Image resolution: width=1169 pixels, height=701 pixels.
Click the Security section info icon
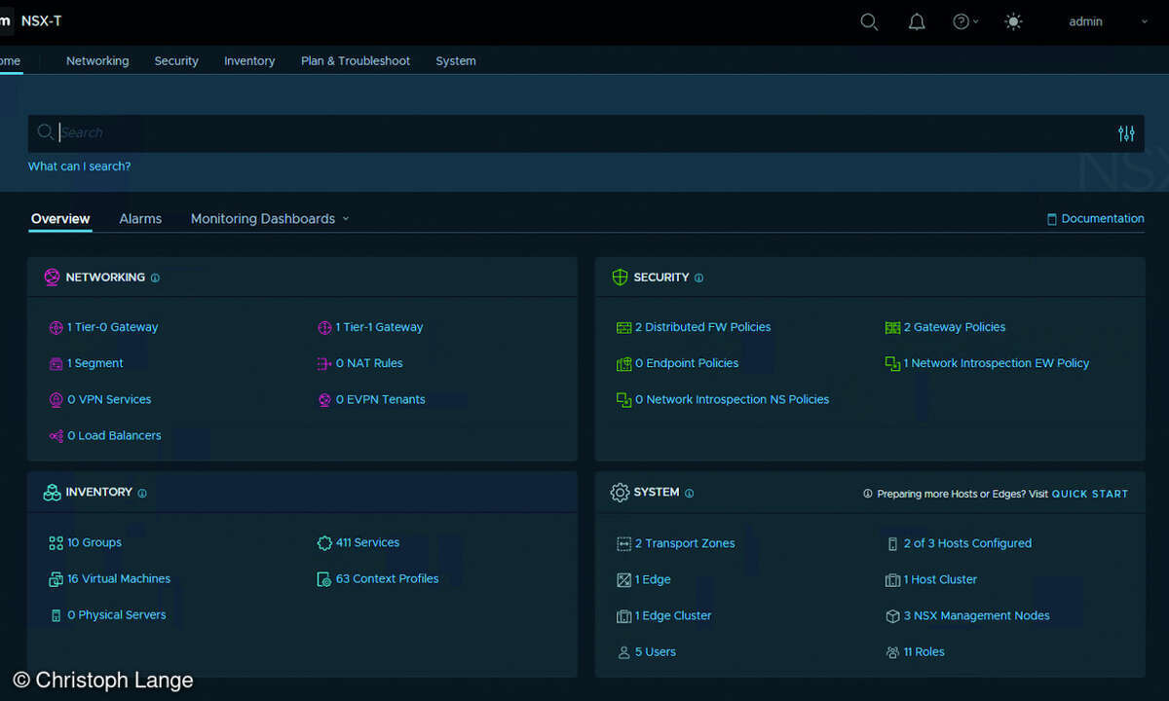698,277
